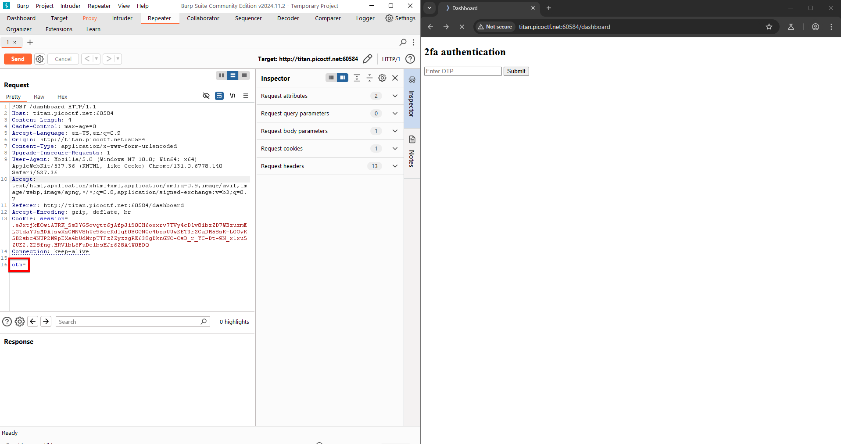Viewport: 841px width, 444px height.
Task: Set Inspector layout to right docked view
Action: coord(343,78)
